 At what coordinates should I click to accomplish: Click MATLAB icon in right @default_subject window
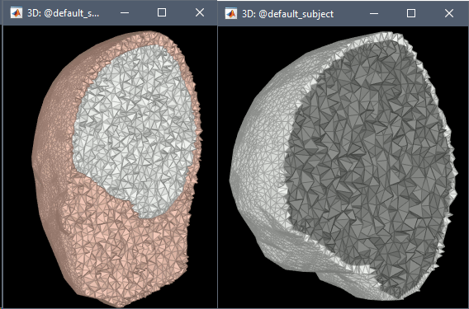[230, 14]
